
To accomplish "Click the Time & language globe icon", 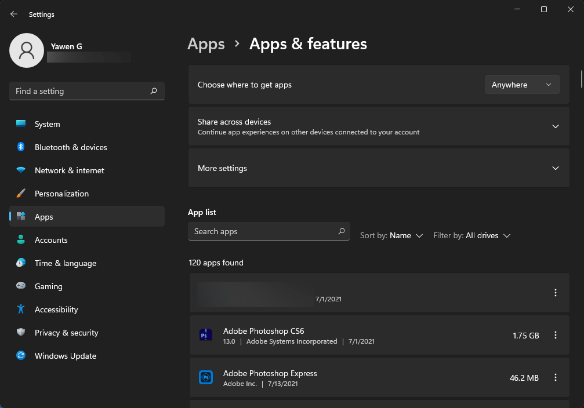I will point(21,263).
